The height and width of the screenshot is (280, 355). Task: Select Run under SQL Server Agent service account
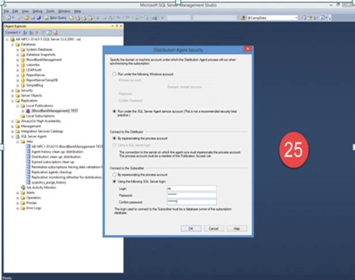[114, 112]
